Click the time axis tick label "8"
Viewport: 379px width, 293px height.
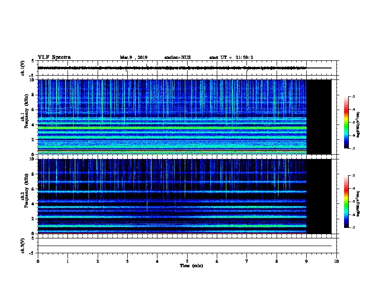click(x=277, y=261)
